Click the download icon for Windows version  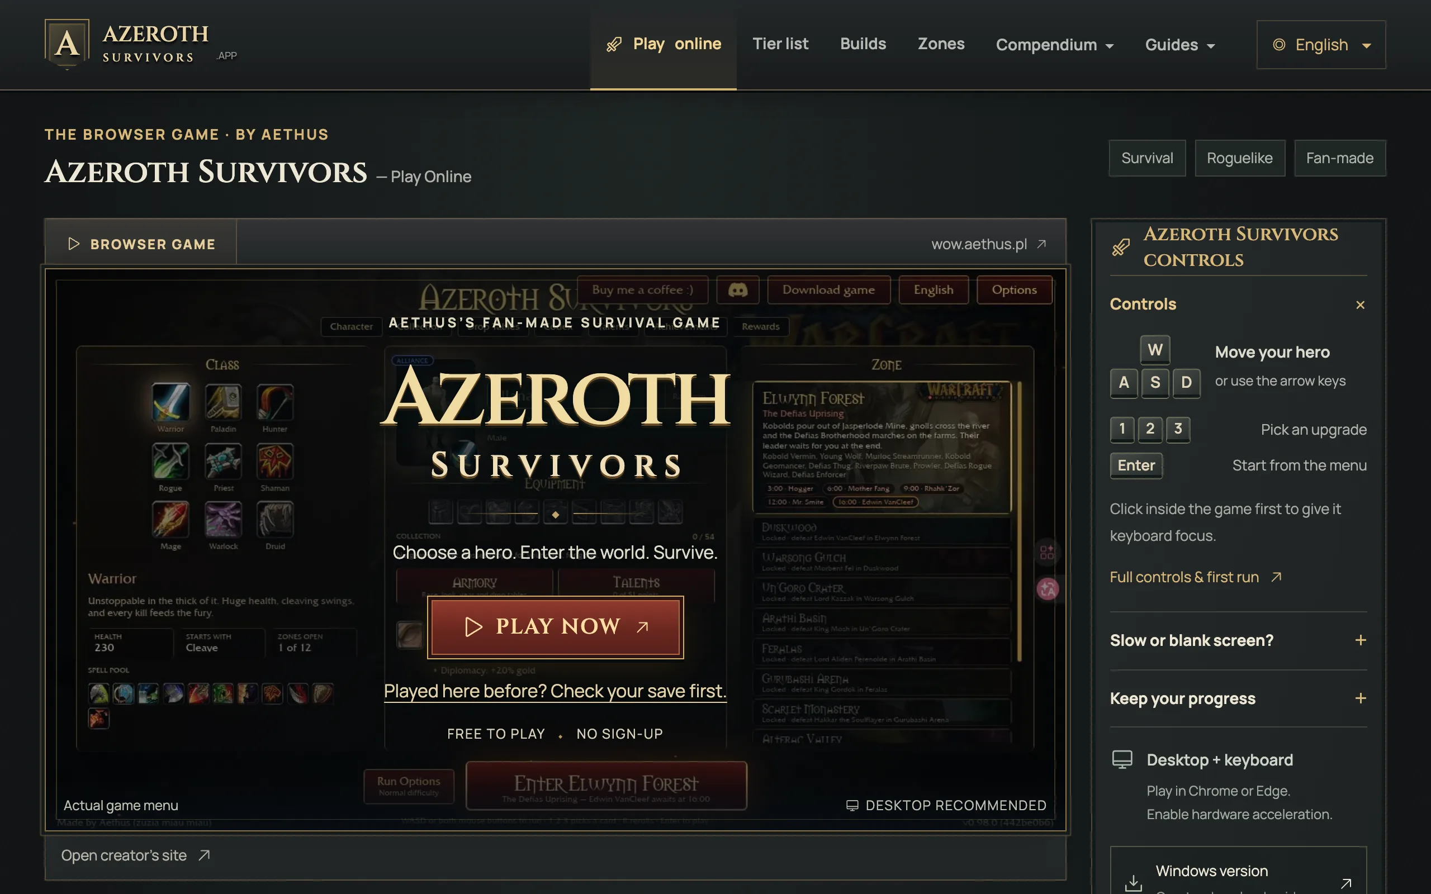[x=1133, y=883]
